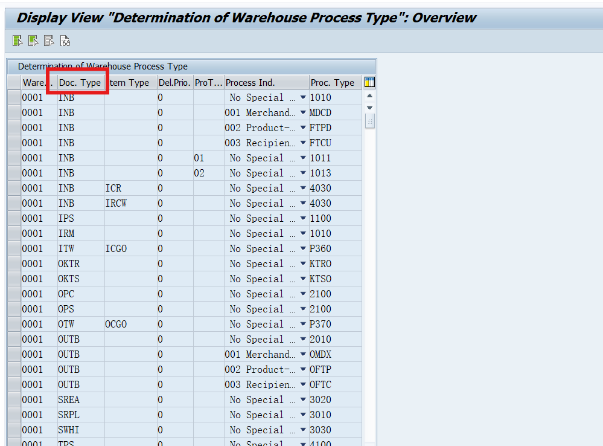Click the Select All entries icon
Screen dimensions: 603x446
pyautogui.click(x=18, y=40)
